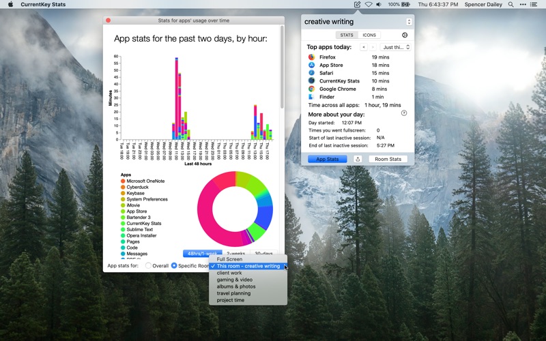Click the App Store icon in top apps

point(311,65)
